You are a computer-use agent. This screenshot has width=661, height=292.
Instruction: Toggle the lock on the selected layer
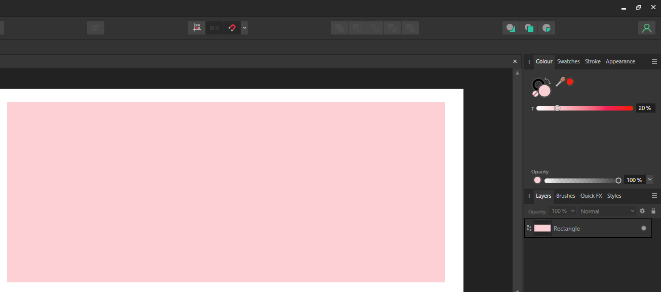653,211
